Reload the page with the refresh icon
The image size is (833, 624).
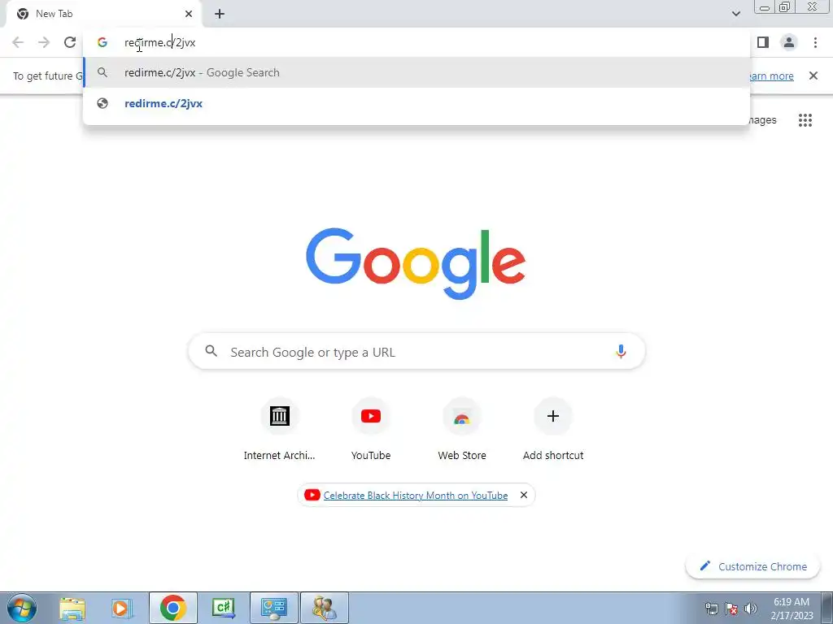(70, 42)
